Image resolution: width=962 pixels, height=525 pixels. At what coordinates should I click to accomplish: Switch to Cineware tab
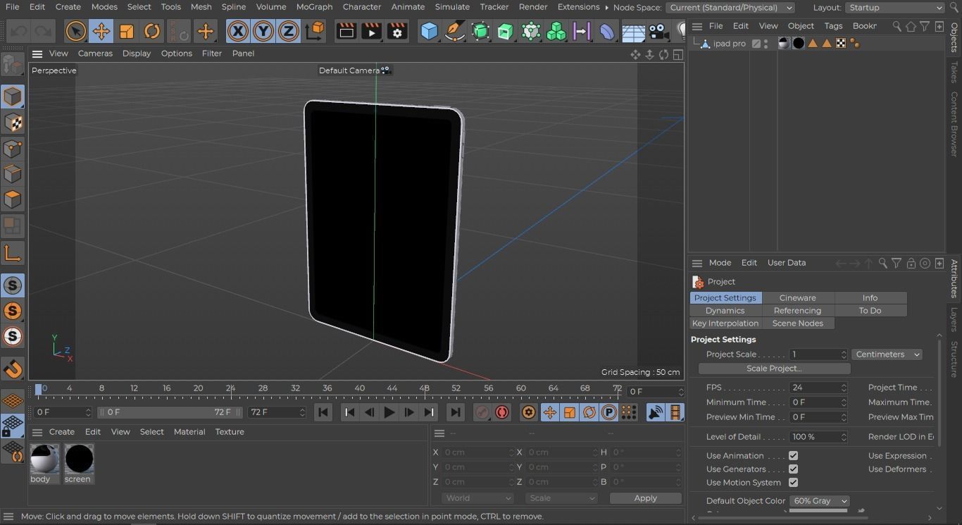pos(797,298)
